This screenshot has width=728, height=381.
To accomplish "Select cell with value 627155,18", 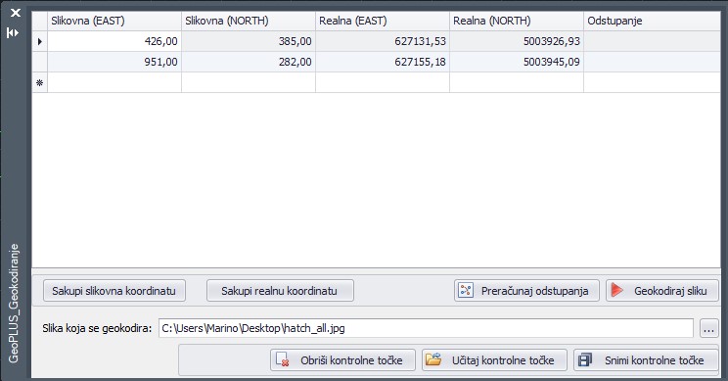I will 383,62.
